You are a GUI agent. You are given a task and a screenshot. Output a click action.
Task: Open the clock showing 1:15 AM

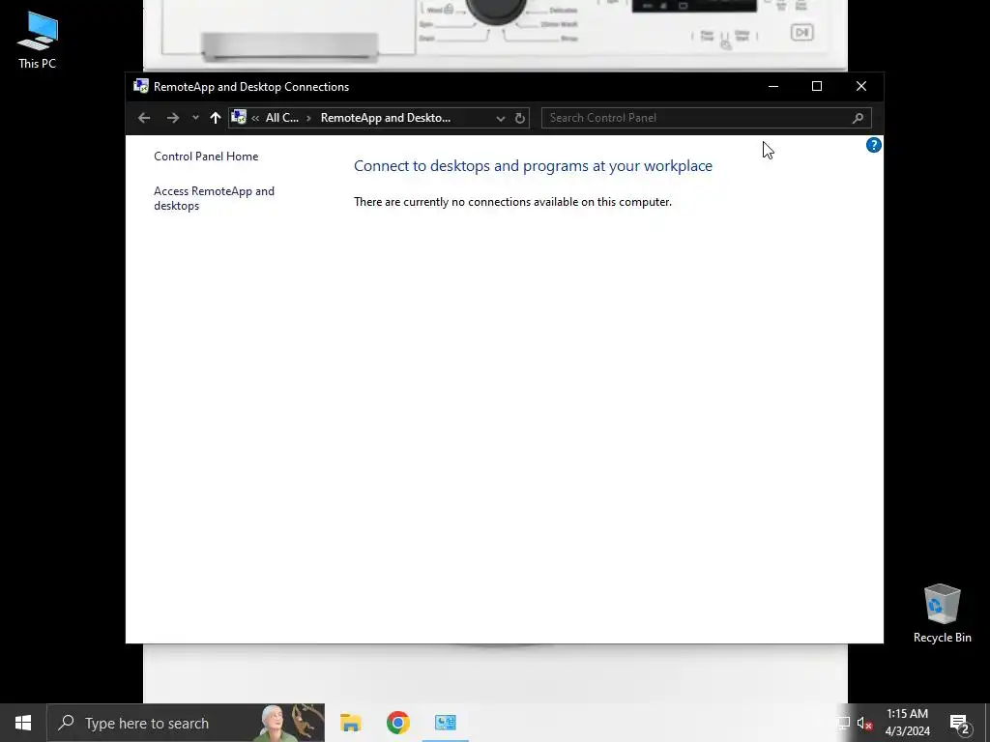tap(907, 723)
